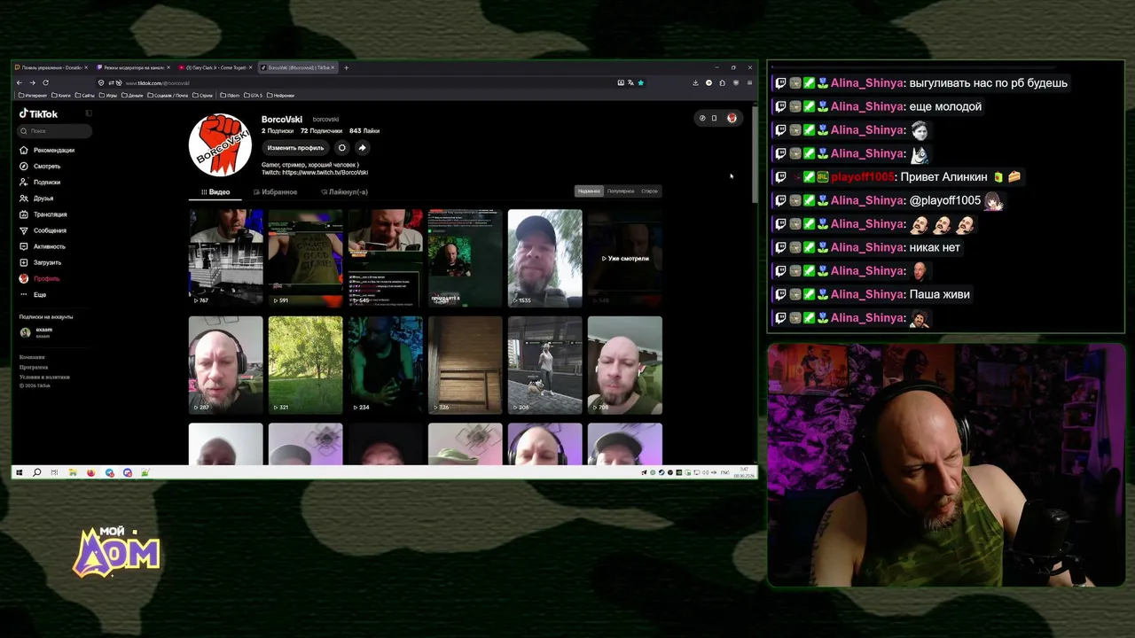
Task: Toggle the bookmark star icon
Action: pos(640,82)
